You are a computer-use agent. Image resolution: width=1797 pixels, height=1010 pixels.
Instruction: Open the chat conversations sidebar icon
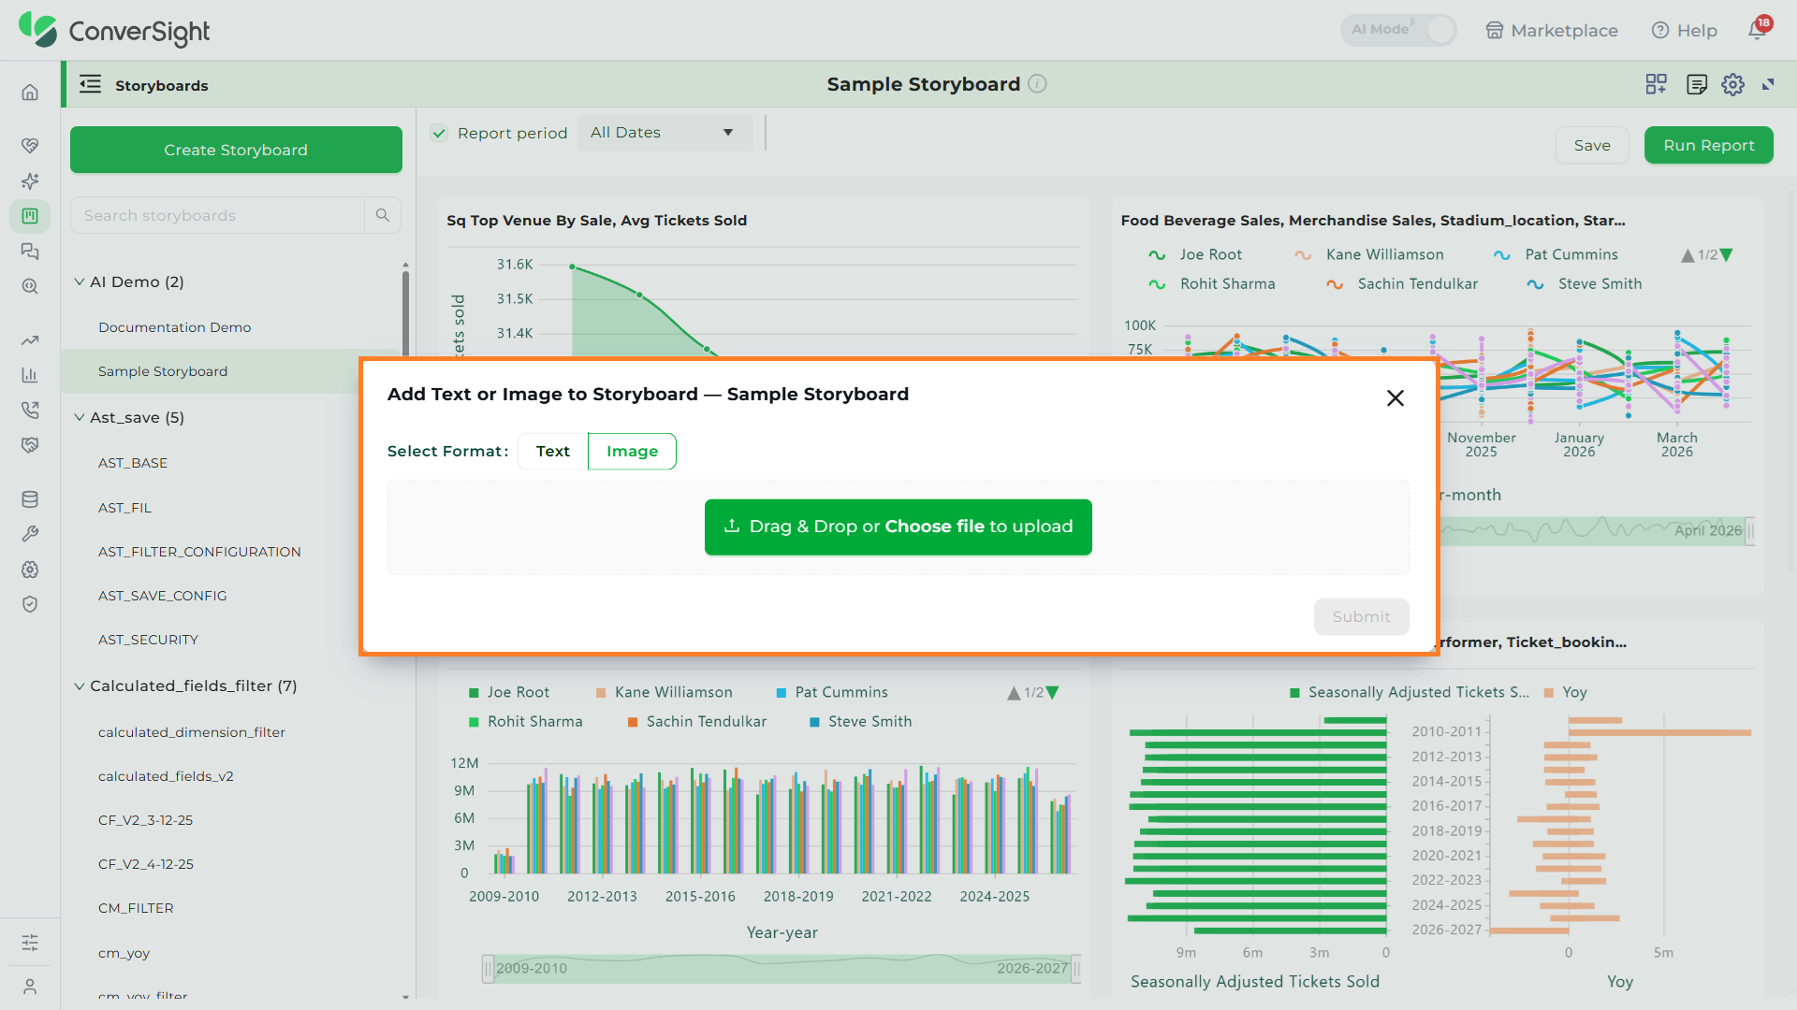30,251
